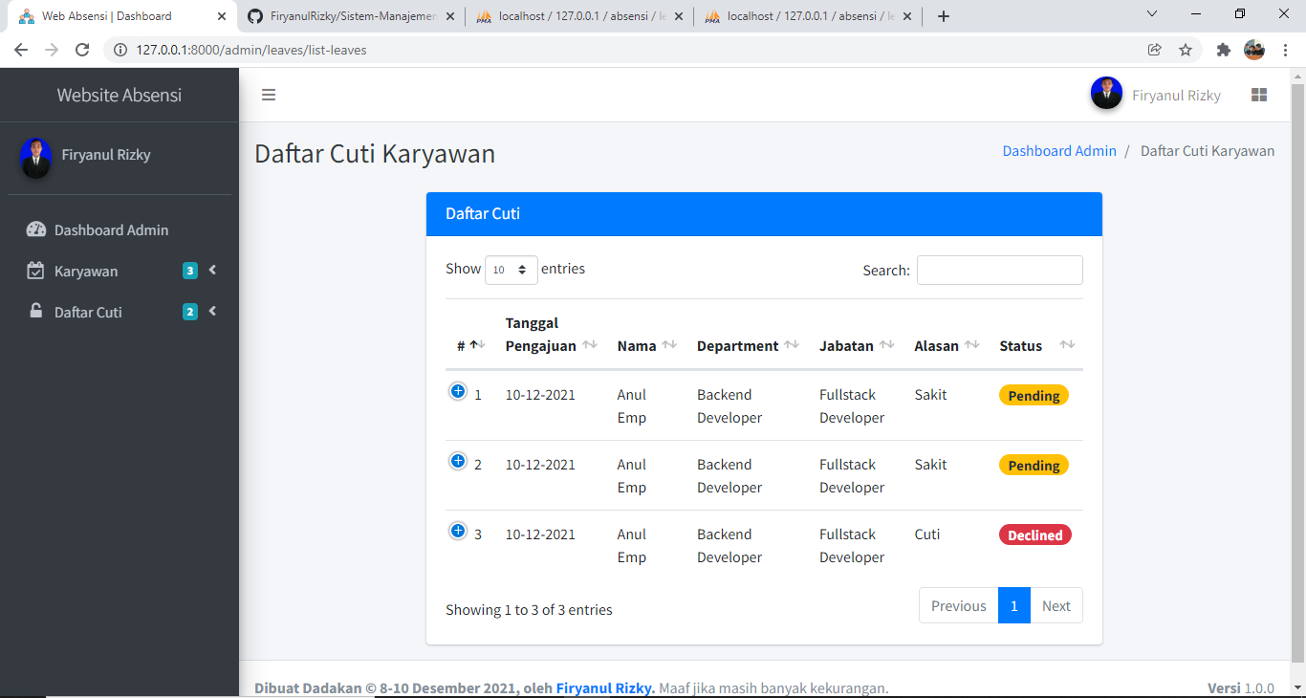
Task: Sort table by Status column
Action: click(1036, 335)
